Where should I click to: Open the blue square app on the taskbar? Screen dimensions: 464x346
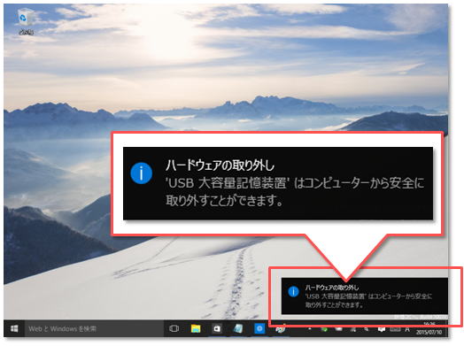(x=259, y=328)
